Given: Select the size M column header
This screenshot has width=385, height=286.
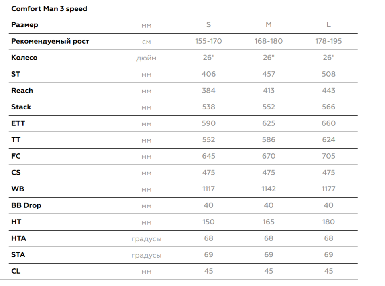Looking at the screenshot, I should pos(269,25).
